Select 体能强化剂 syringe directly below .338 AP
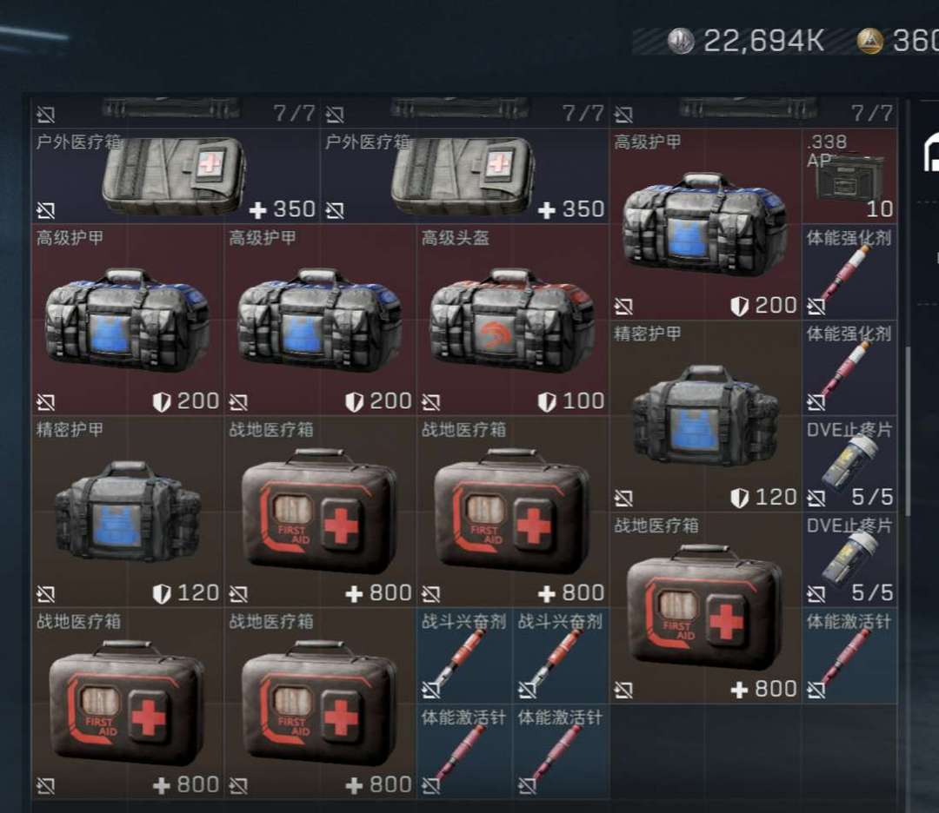This screenshot has height=813, width=939. point(849,272)
